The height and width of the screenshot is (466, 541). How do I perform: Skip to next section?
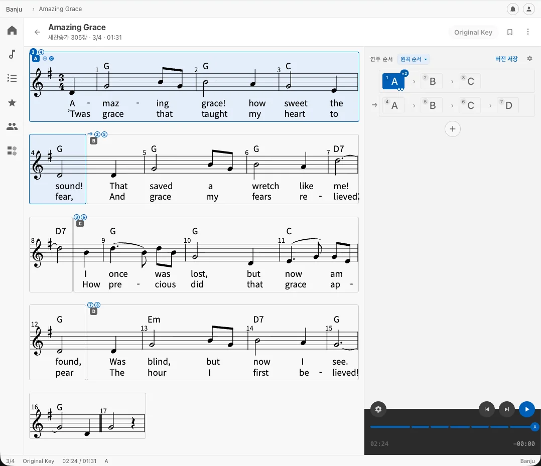506,409
